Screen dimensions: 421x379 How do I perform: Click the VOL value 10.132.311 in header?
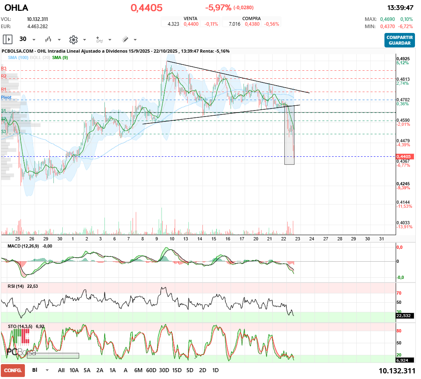point(37,19)
